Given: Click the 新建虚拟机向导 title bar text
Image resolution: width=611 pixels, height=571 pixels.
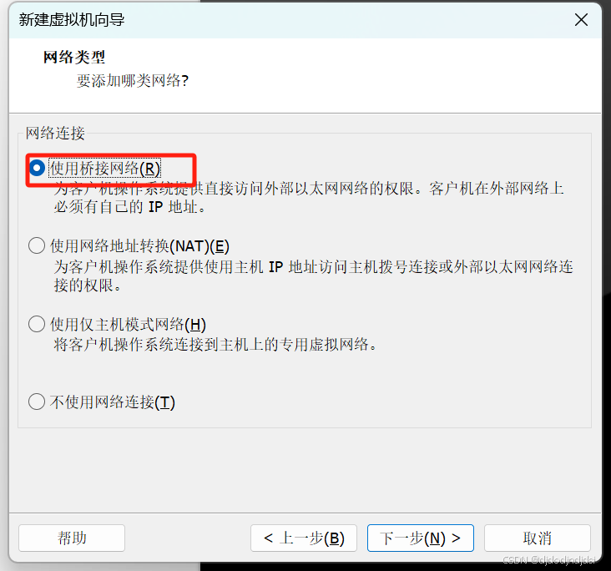Looking at the screenshot, I should tap(72, 19).
